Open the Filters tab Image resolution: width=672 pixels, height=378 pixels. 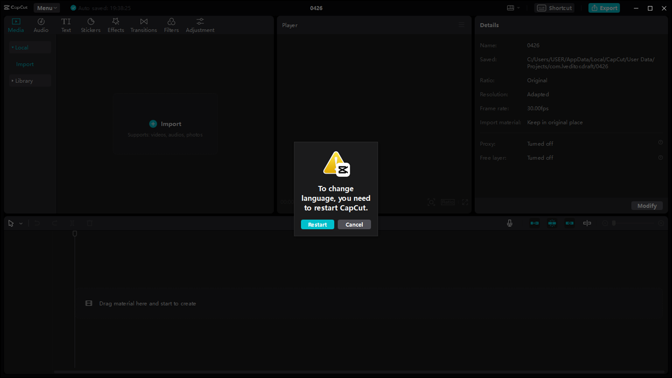click(x=171, y=25)
